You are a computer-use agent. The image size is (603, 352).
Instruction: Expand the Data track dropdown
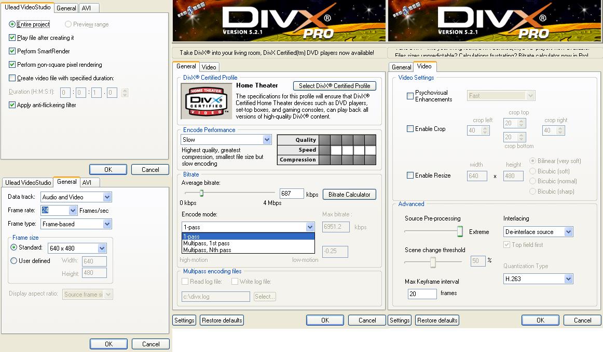coord(107,197)
